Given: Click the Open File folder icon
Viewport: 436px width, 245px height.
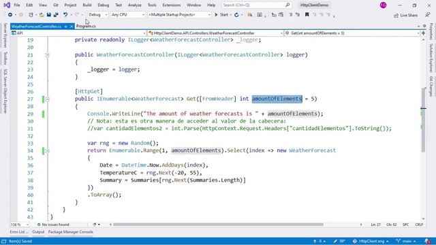Looking at the screenshot, I should 42,15.
